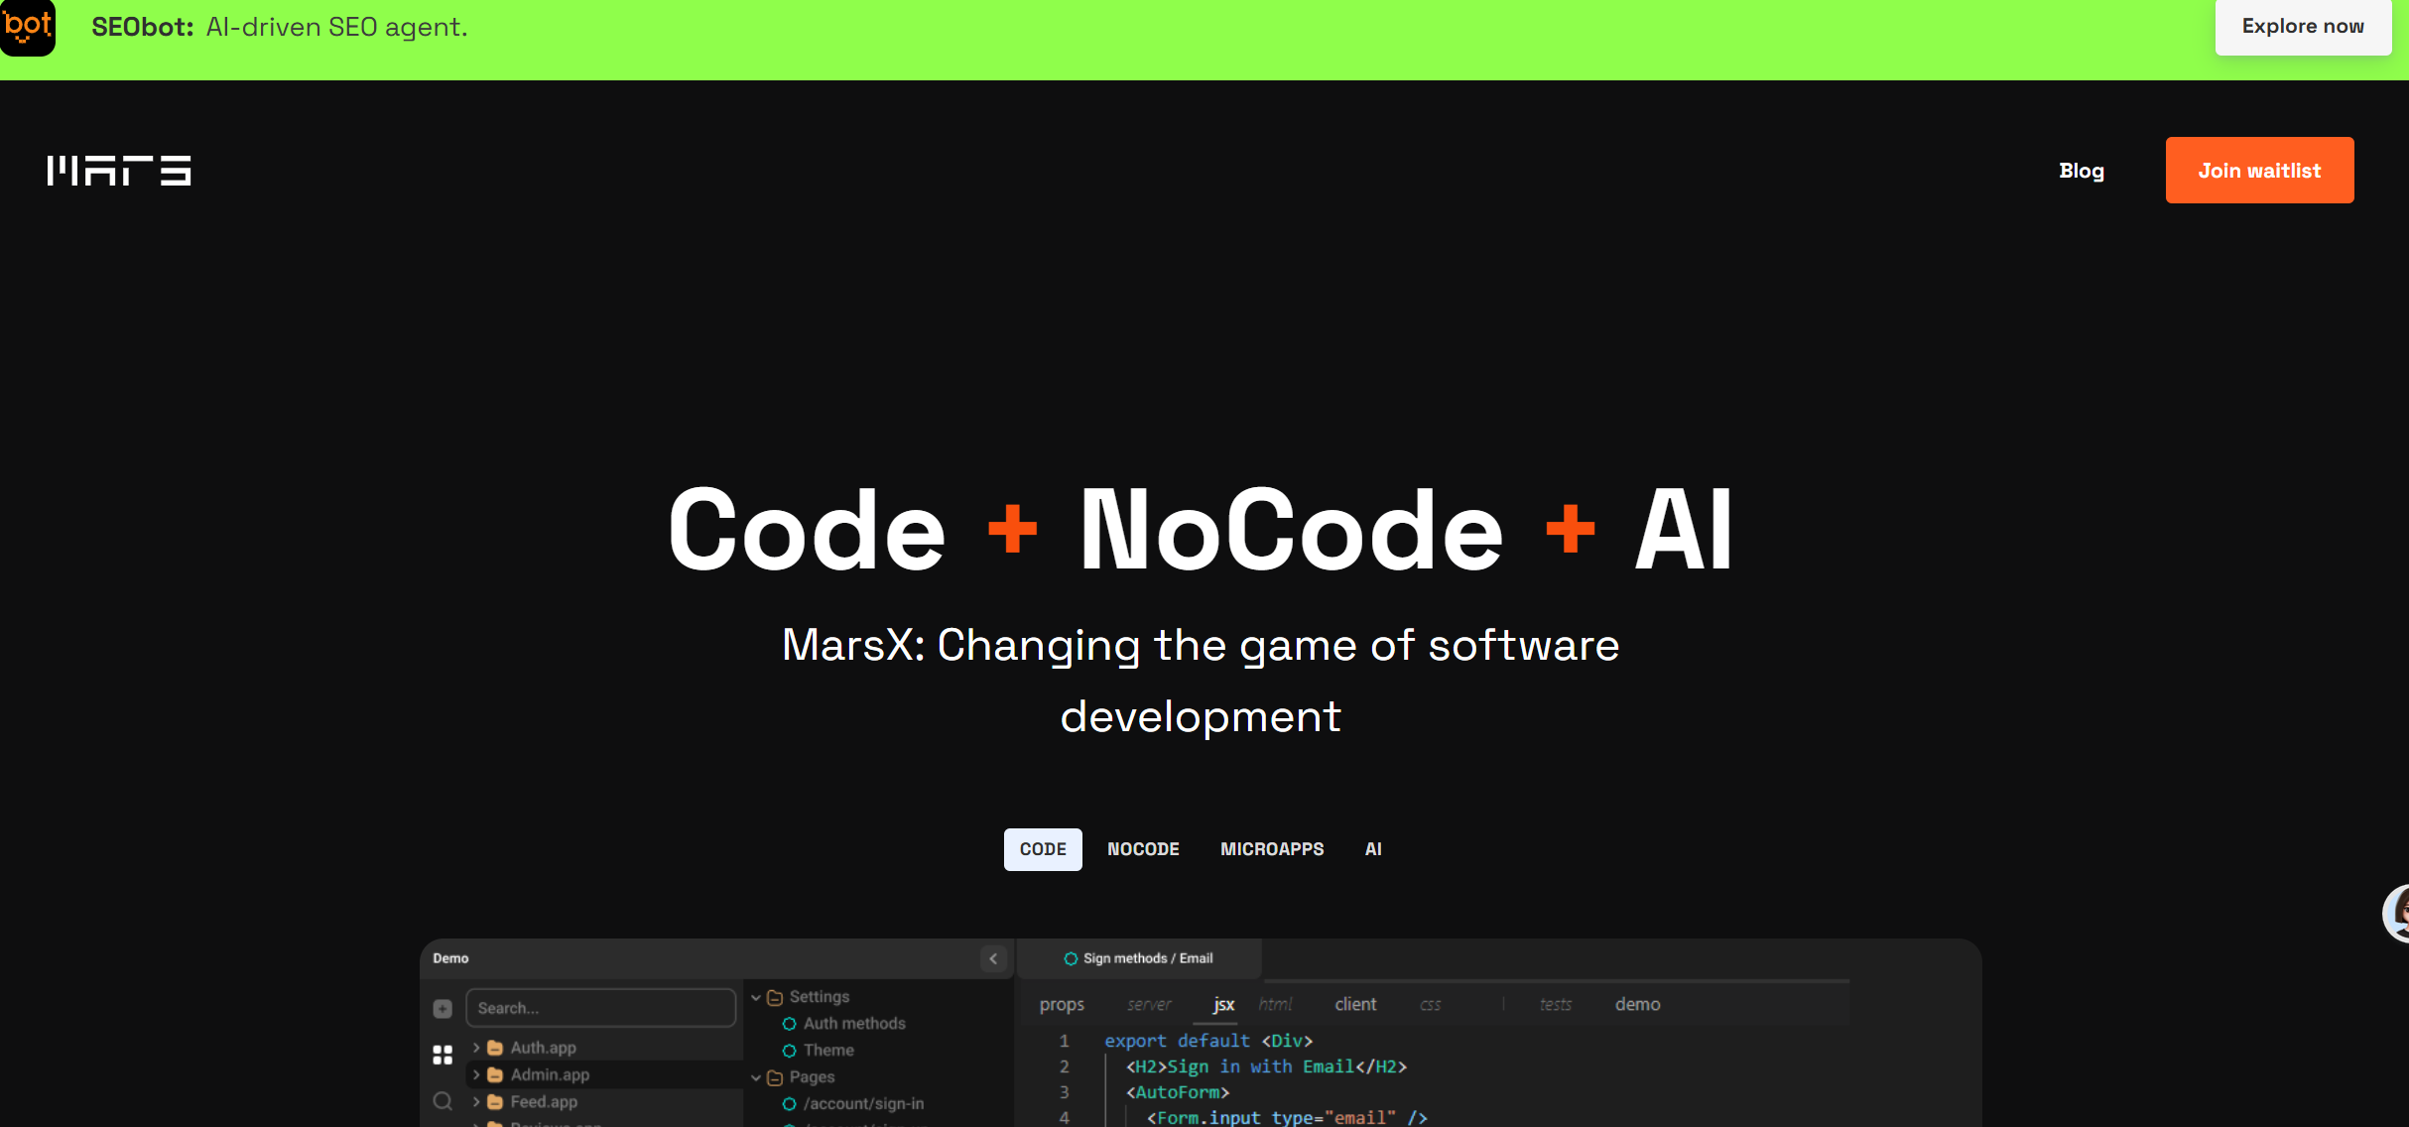Screen dimensions: 2409x1127
Task: Select the css editor tab
Action: click(x=1430, y=1005)
